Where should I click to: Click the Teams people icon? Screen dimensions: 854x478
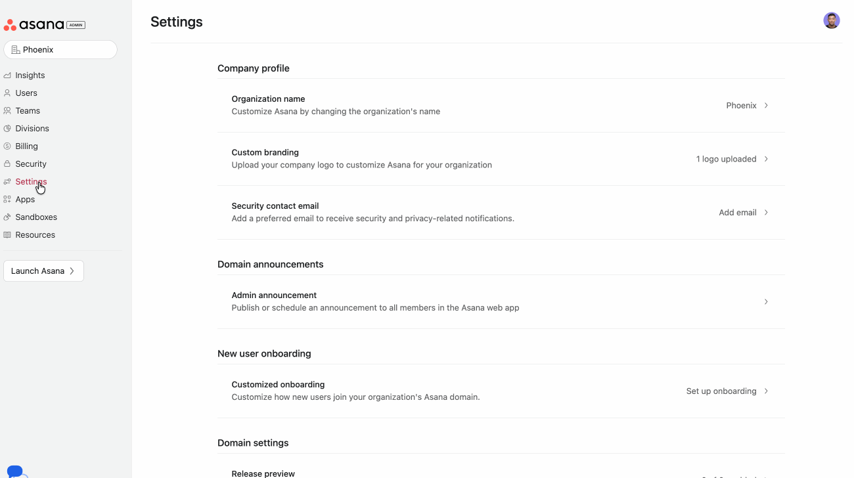pos(7,111)
